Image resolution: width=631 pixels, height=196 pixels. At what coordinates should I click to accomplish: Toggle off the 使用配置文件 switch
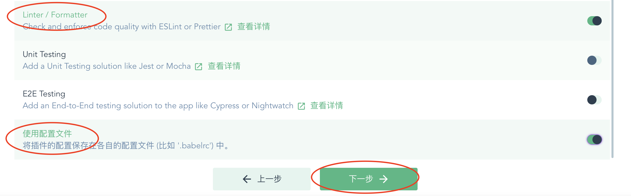[x=594, y=140]
